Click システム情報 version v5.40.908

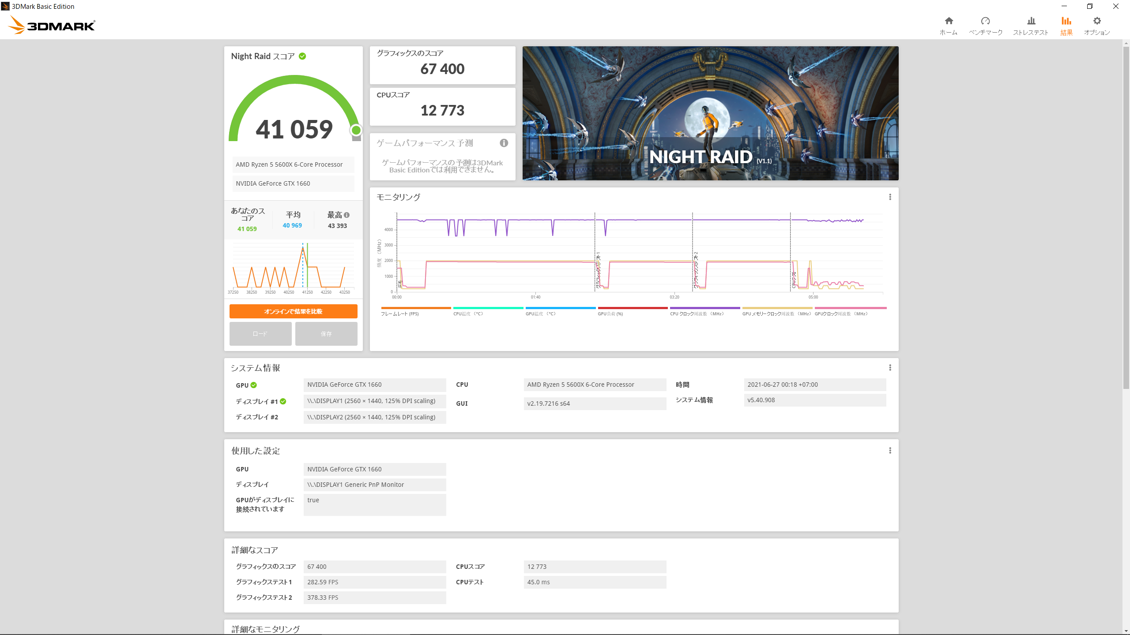tap(815, 400)
